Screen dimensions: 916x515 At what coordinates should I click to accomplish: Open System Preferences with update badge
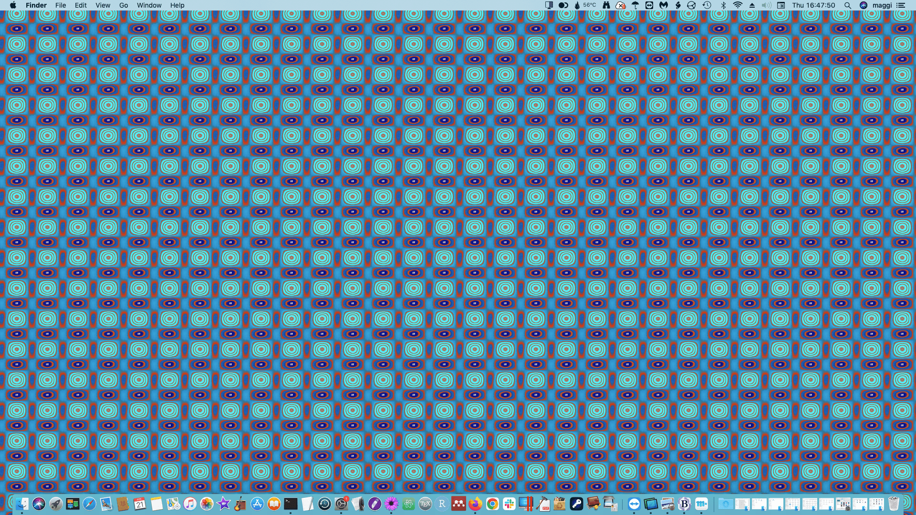click(341, 504)
